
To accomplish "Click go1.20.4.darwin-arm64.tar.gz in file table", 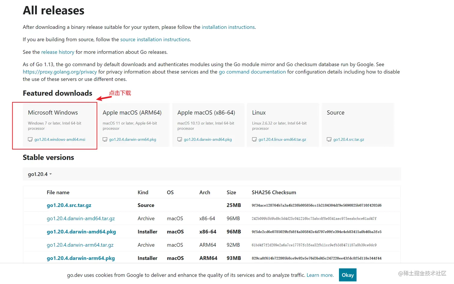I will [x=80, y=245].
